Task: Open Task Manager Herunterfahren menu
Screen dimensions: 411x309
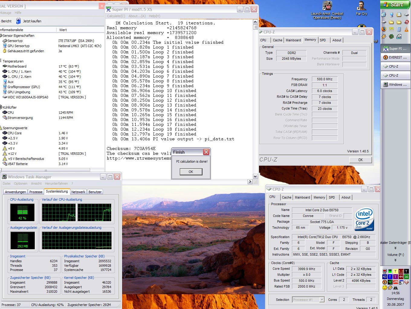Action: (57, 183)
